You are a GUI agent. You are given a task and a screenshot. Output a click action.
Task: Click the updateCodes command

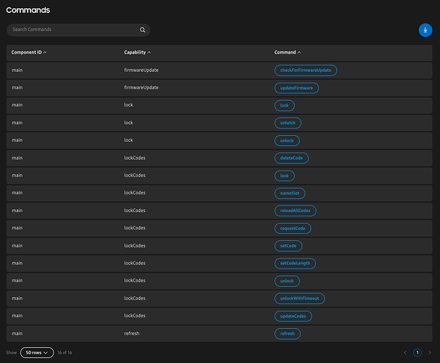click(293, 316)
